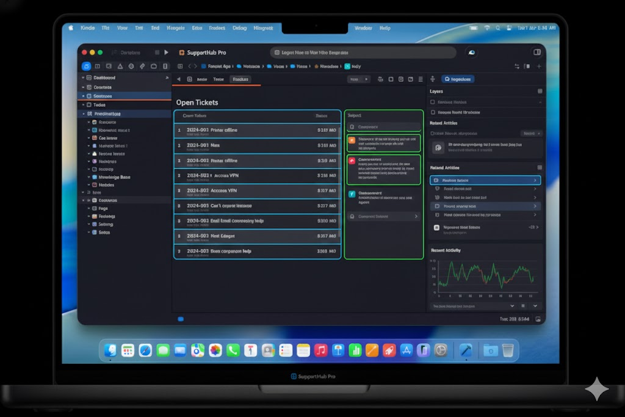This screenshot has width=625, height=417.
Task: Toggle the right sidebar panel icon in the title bar
Action: 537,53
